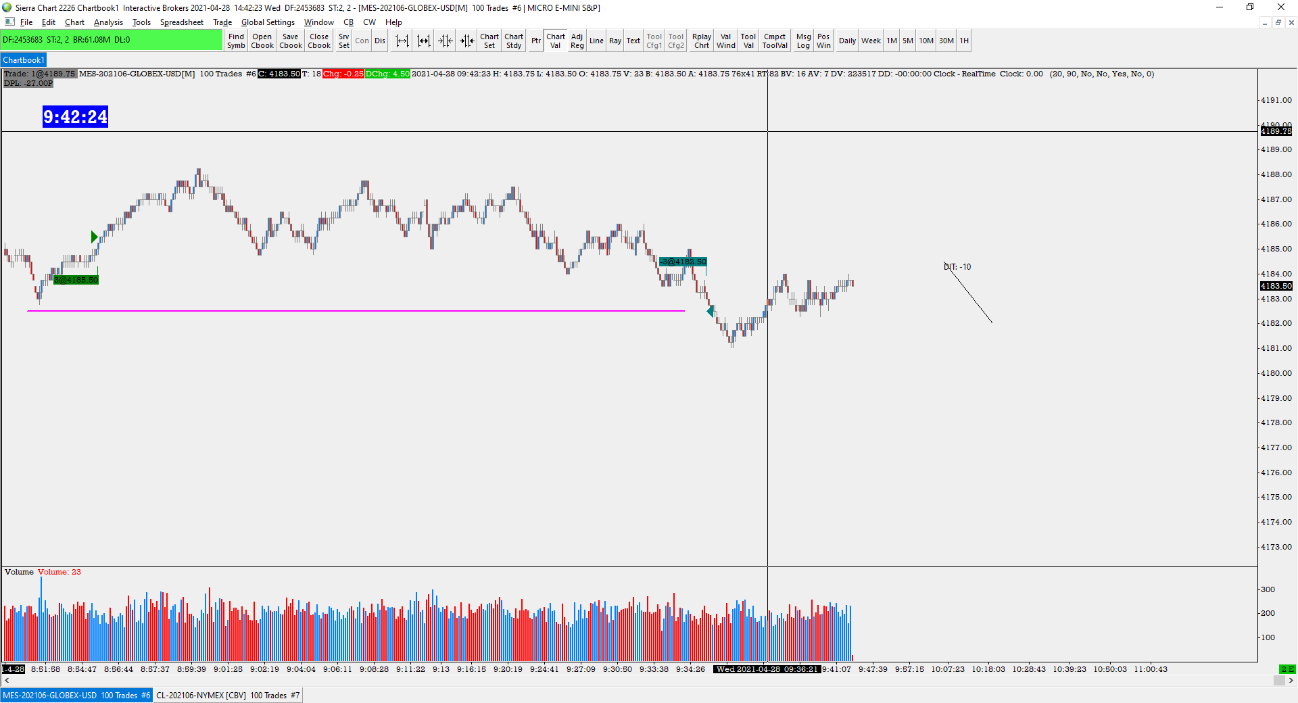Click the fourth bar spacing arrows icon

tap(467, 41)
